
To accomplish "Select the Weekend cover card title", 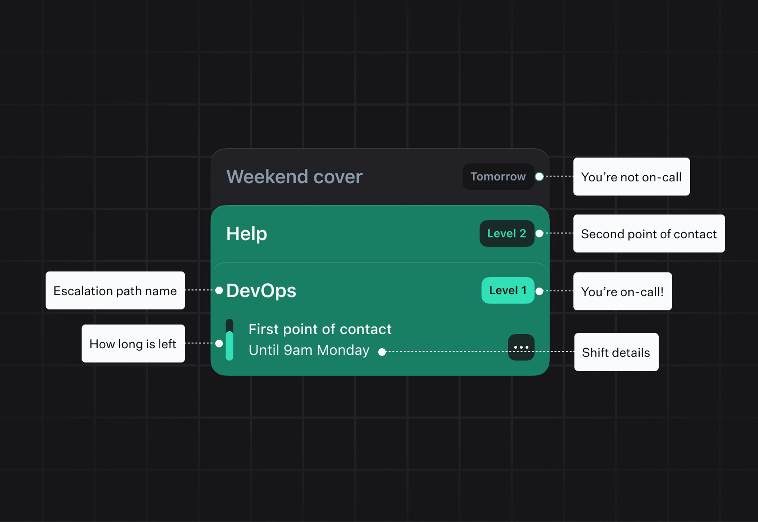I will [x=294, y=177].
